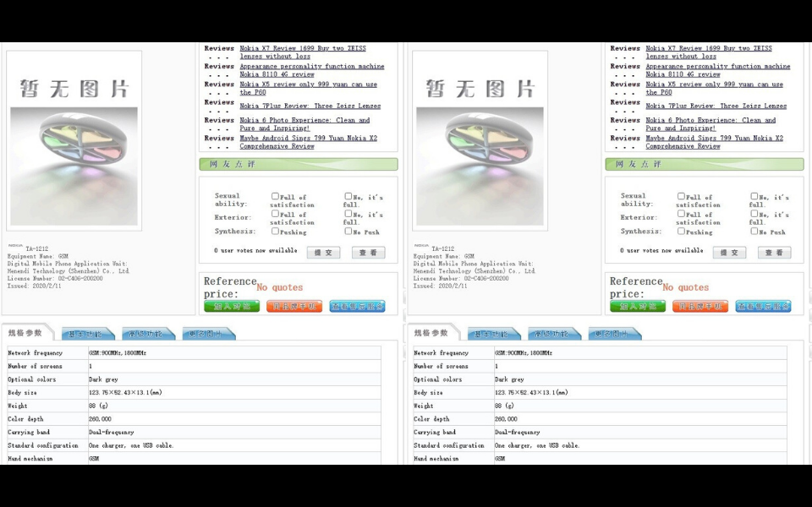812x507 pixels.
Task: Click '88 (g)' weight value in right copy
Action: click(x=504, y=406)
